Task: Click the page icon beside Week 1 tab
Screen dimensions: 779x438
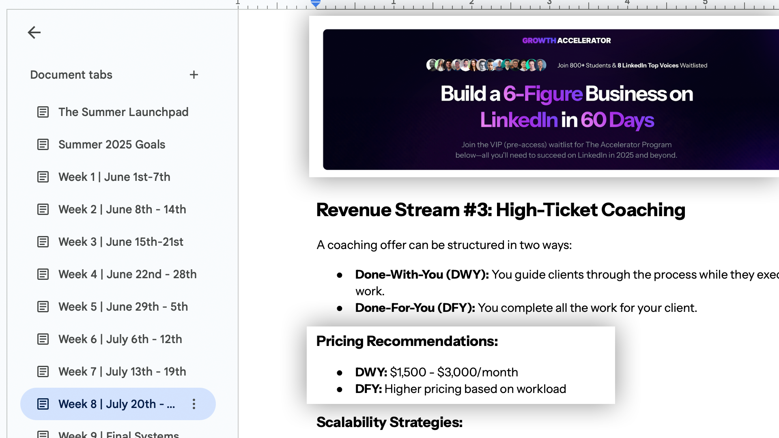Action: 43,177
